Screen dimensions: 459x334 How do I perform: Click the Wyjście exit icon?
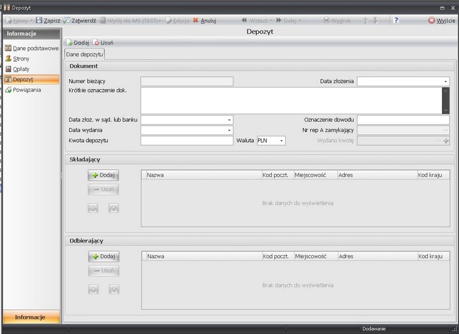coord(432,21)
